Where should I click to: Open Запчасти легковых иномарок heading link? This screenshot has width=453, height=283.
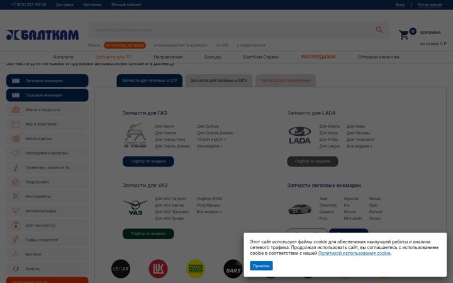[x=324, y=186]
